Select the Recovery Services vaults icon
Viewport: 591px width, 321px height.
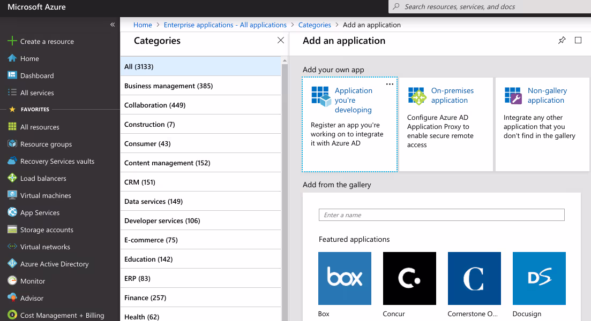point(12,161)
